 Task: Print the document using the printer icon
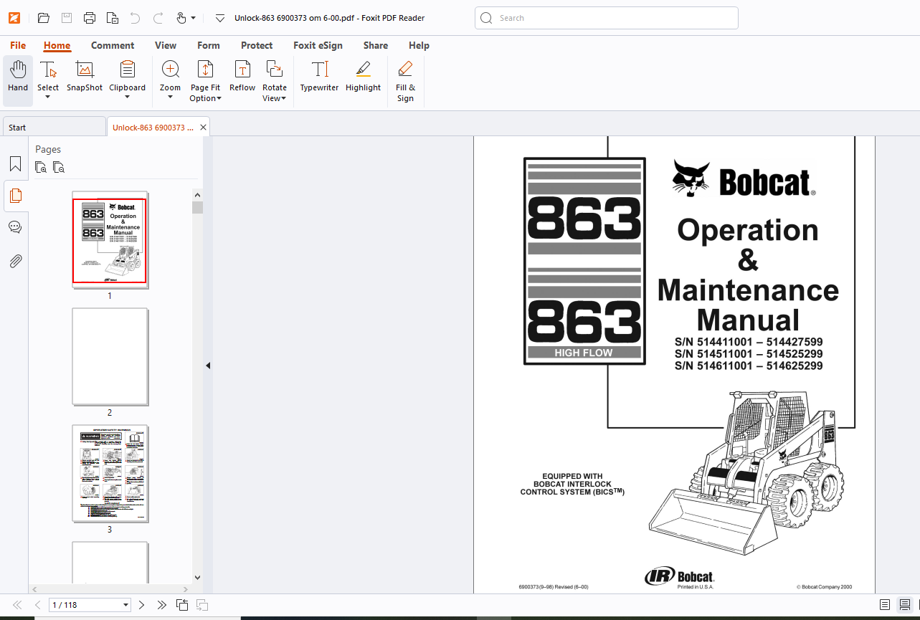coord(90,18)
